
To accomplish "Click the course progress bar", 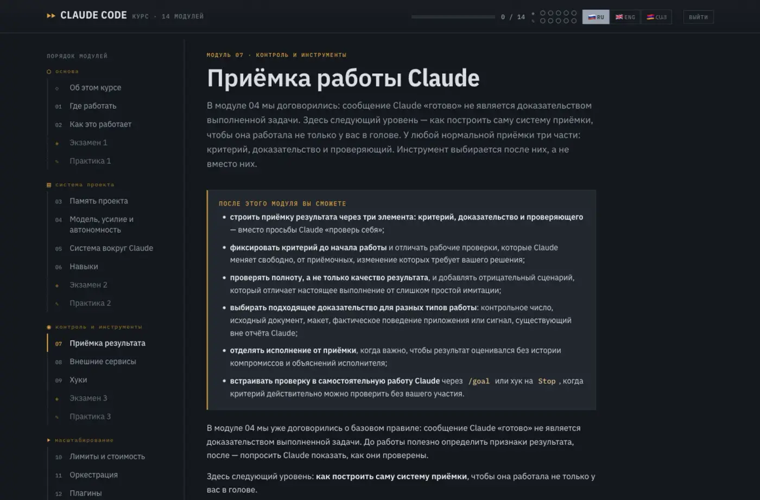I will click(x=453, y=17).
